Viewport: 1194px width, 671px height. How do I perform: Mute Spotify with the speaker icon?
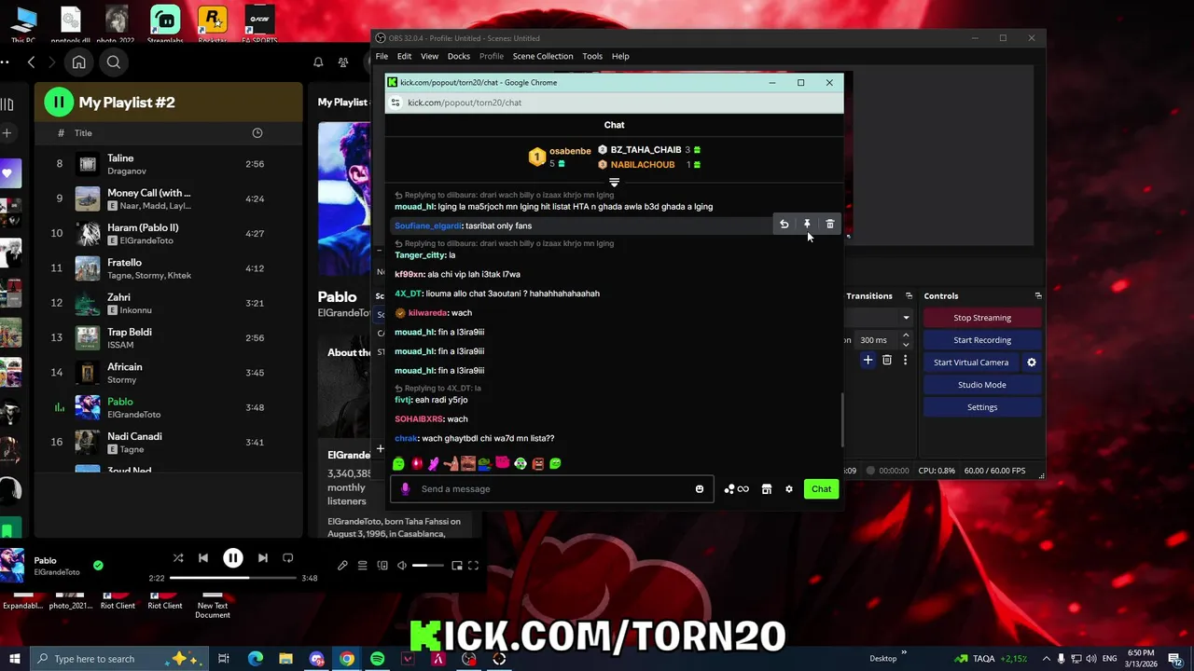(402, 566)
